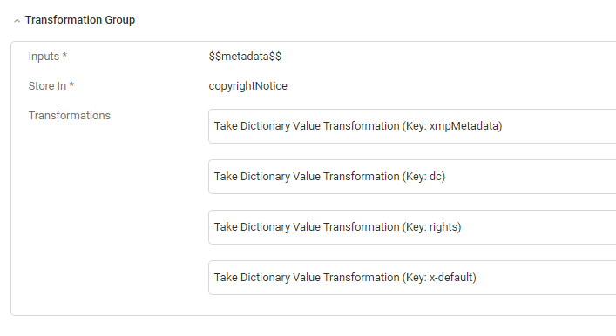This screenshot has width=616, height=336.
Task: Open the x-default key dictionary transformation
Action: pos(412,278)
